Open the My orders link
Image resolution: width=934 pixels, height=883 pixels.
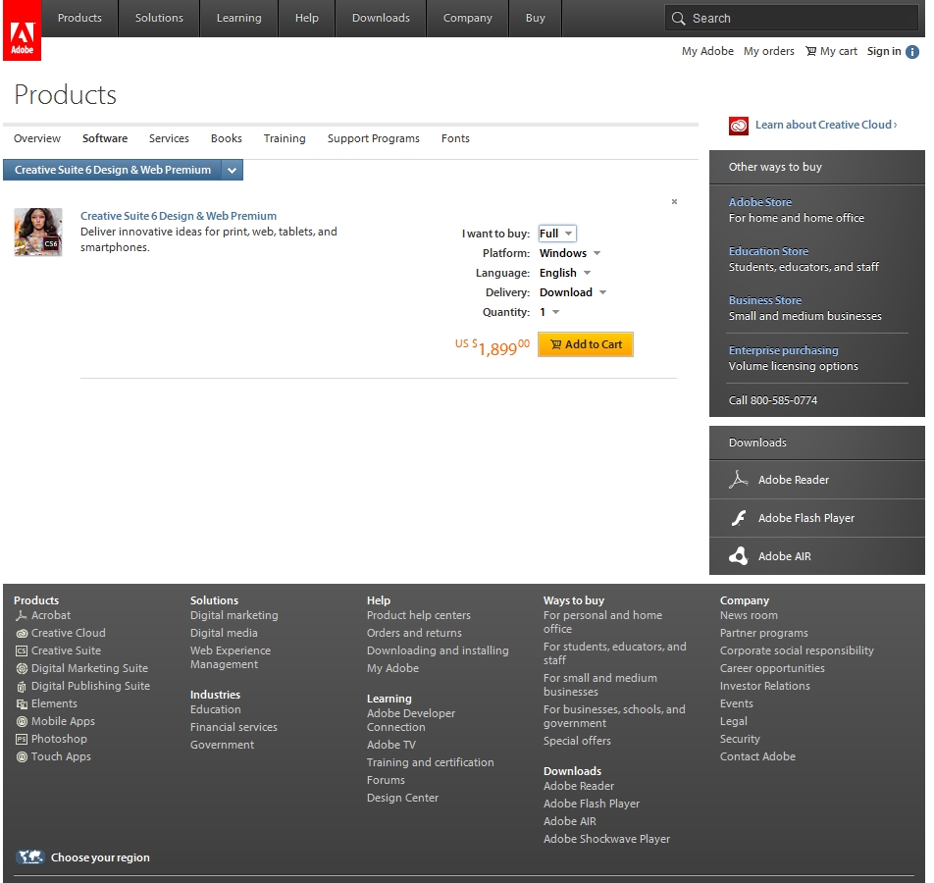point(769,51)
